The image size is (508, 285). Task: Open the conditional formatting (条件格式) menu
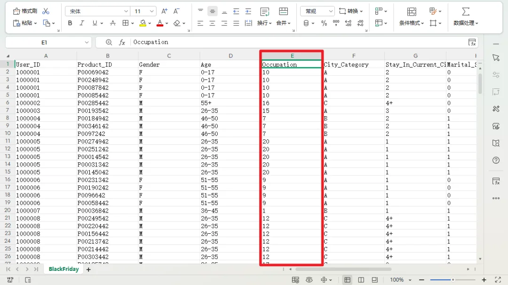[411, 23]
